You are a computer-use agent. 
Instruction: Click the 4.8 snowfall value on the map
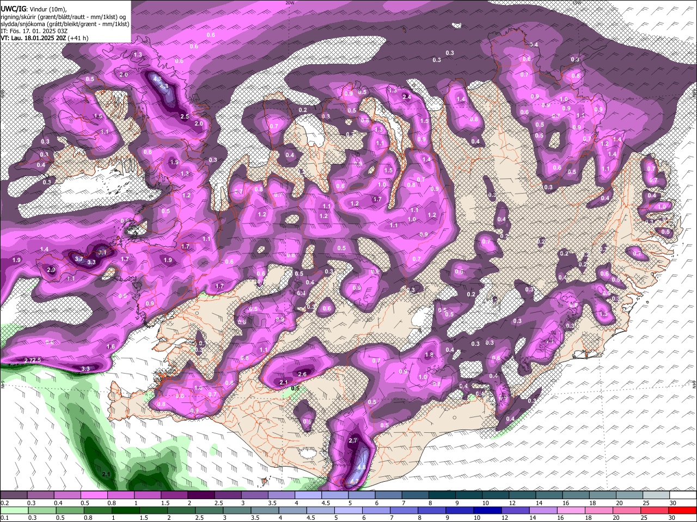click(x=362, y=468)
